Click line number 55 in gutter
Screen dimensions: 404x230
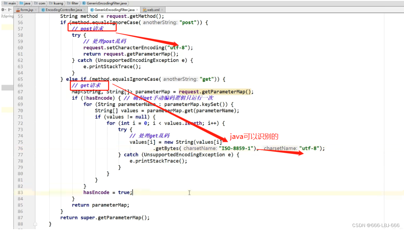(20, 16)
